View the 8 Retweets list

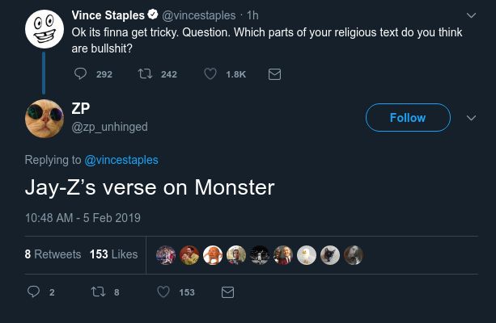pos(53,254)
